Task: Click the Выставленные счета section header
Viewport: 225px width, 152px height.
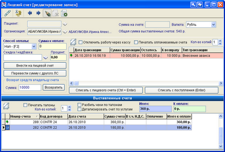Action: tap(112, 98)
